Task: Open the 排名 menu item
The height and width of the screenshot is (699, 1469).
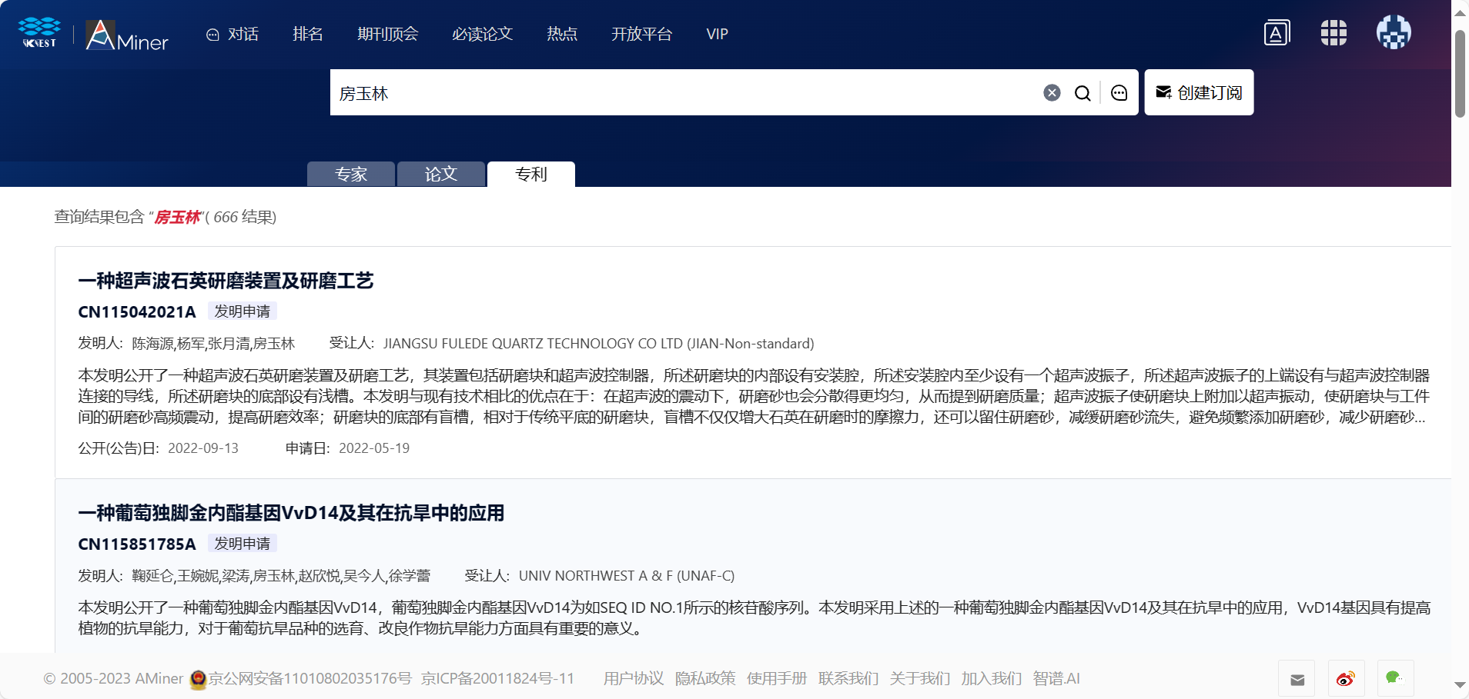Action: tap(308, 34)
